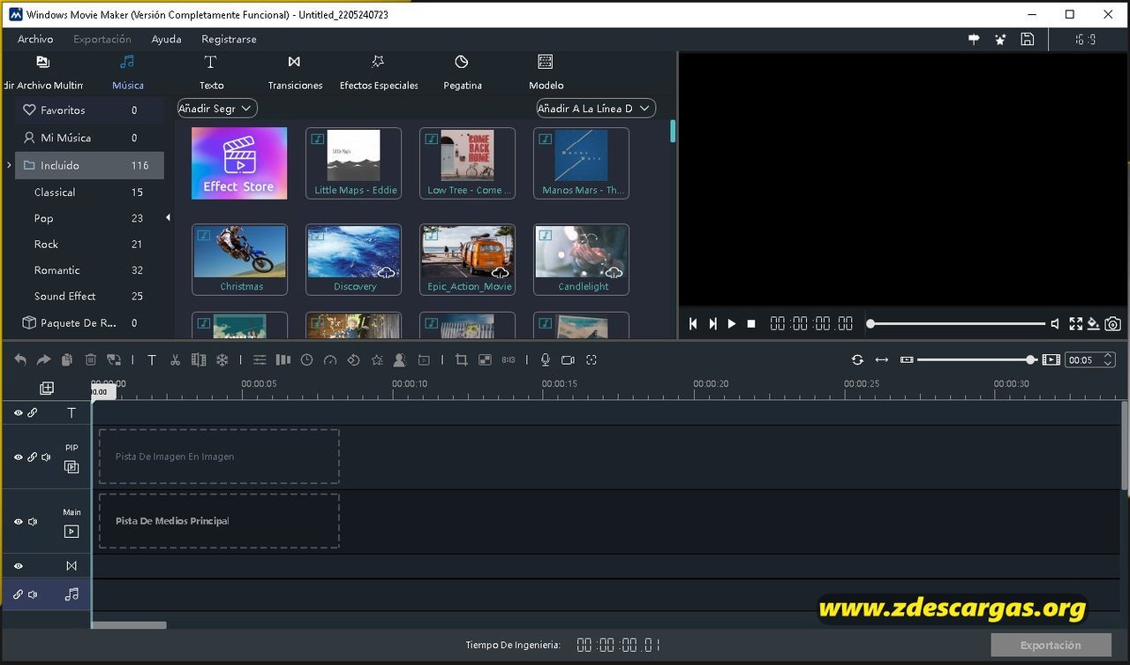
Task: Click the clock duration icon
Action: pos(306,359)
